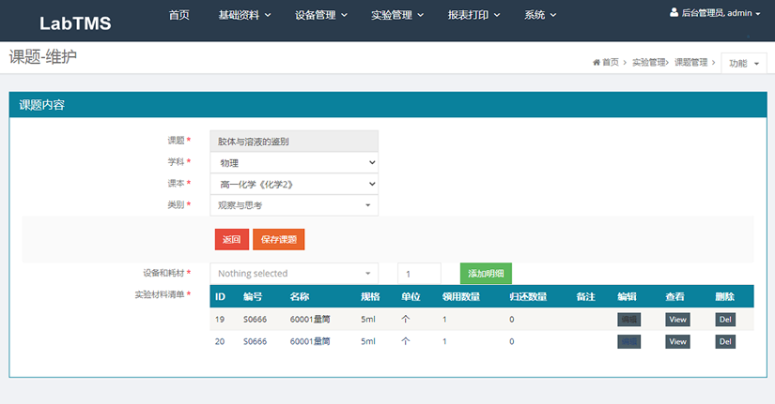The width and height of the screenshot is (775, 404).
Task: Click the LabTMS logo
Action: coord(75,23)
